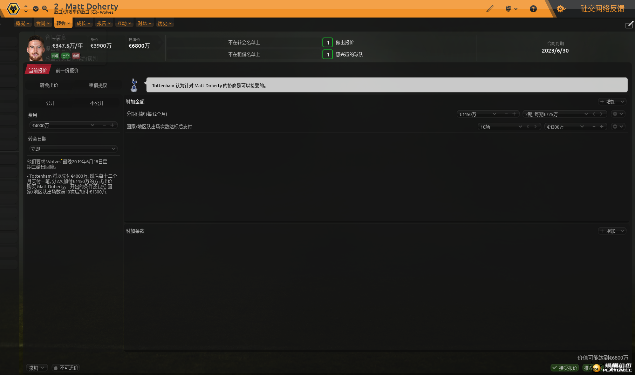Viewport: 635px width, 375px height.
Task: Open the €1300万 amount dropdown
Action: [582, 127]
